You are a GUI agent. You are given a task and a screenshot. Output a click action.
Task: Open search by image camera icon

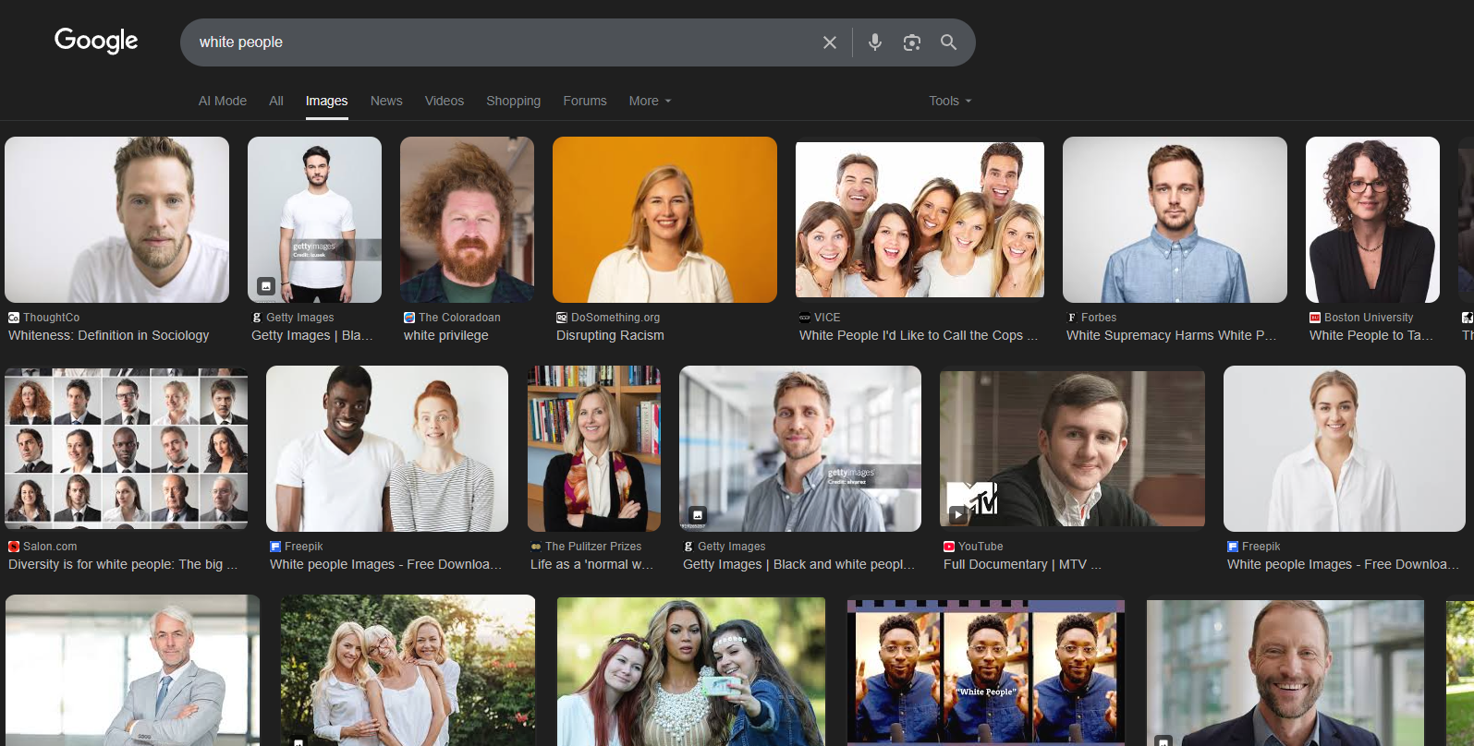[x=911, y=42]
